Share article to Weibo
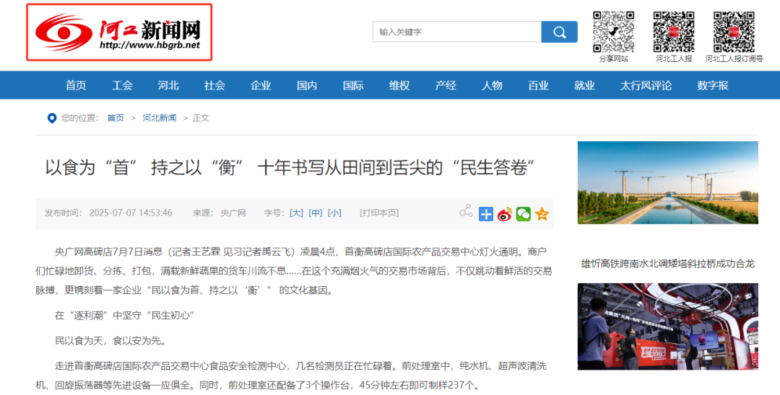This screenshot has height=395, width=780. (x=504, y=213)
